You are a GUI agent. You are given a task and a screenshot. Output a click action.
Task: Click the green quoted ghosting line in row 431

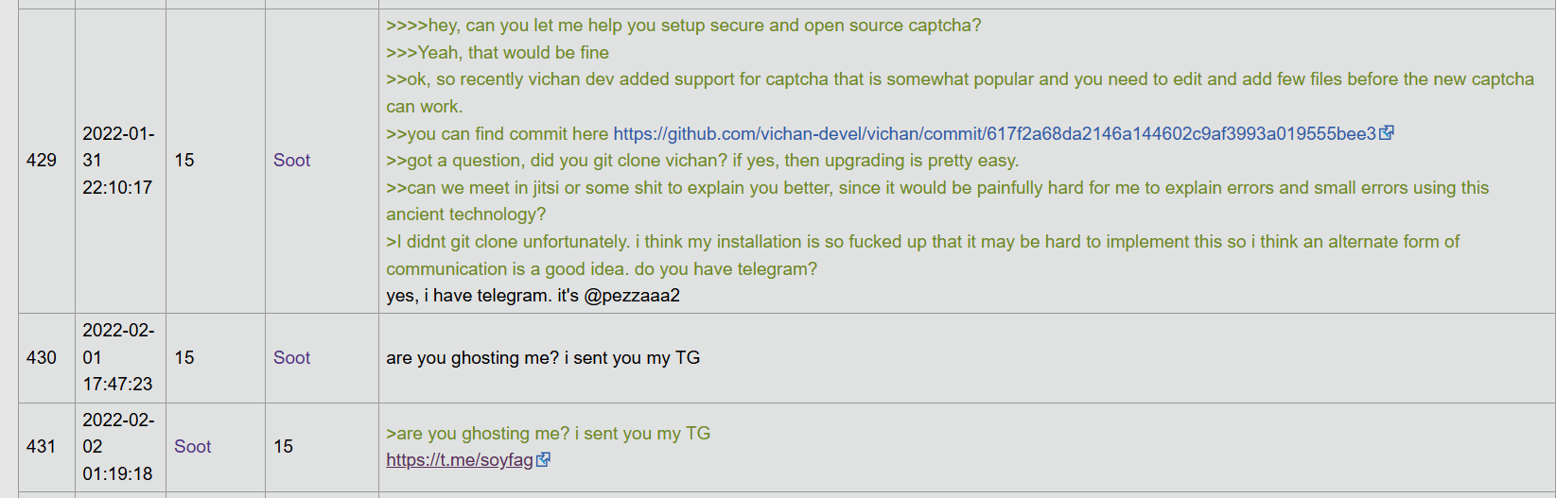pyautogui.click(x=548, y=434)
